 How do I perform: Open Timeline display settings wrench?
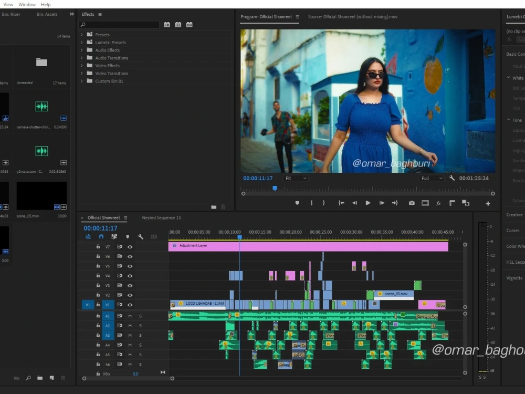141,236
